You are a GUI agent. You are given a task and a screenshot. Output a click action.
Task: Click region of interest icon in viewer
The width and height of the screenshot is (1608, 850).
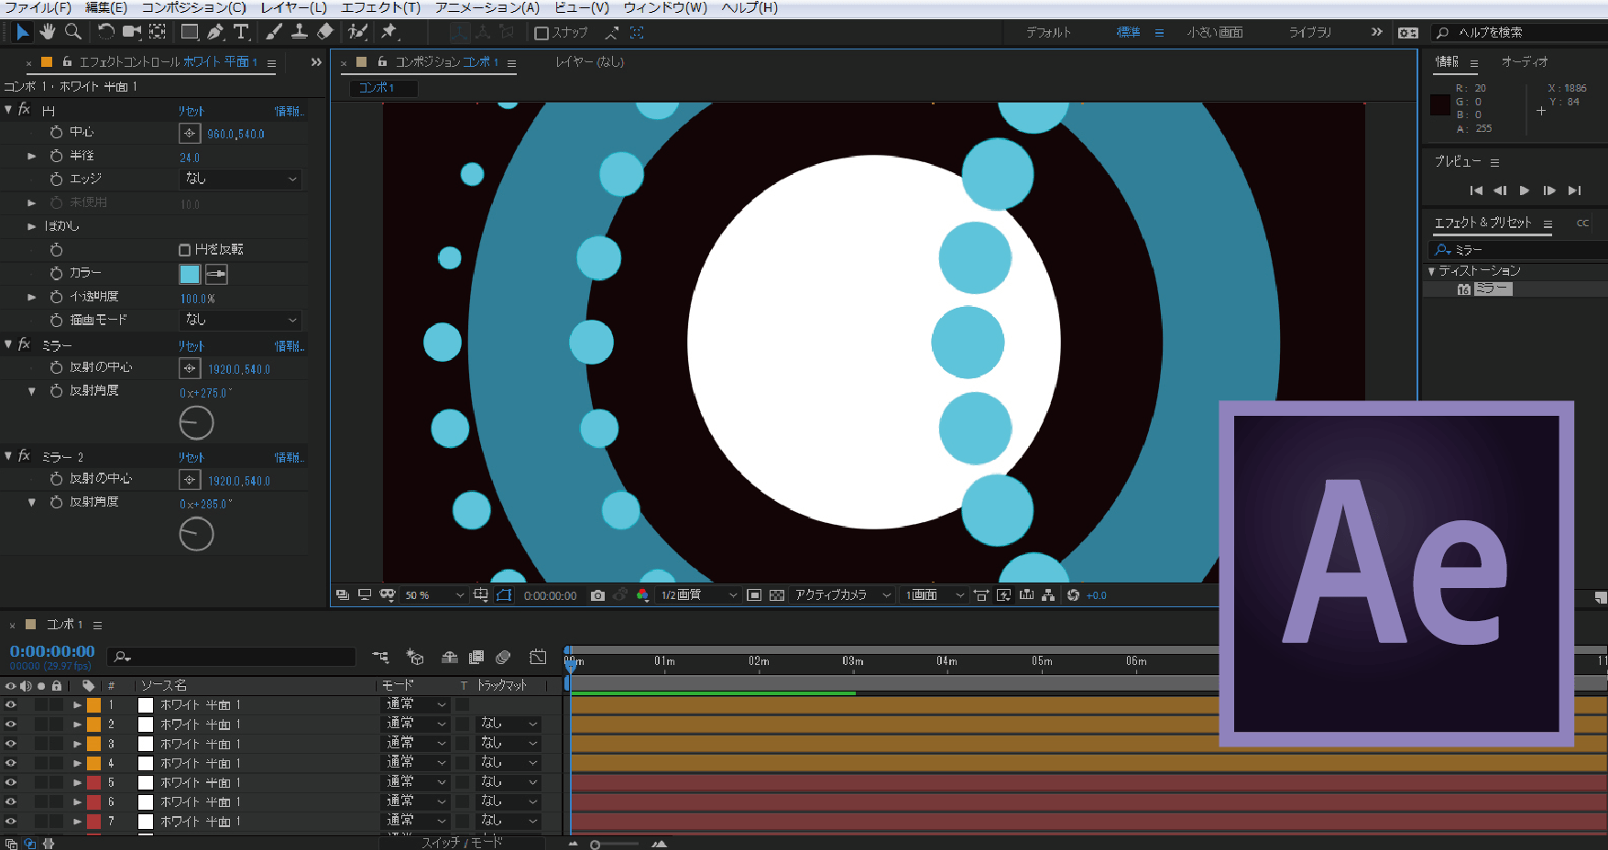tap(754, 595)
